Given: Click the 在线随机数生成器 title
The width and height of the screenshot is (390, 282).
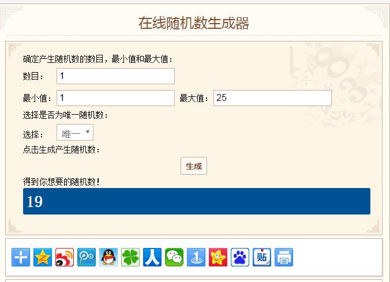Looking at the screenshot, I should [x=194, y=24].
